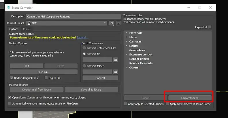Enable Log to File checkbox
Screen dimensions: 228x118
46,78
